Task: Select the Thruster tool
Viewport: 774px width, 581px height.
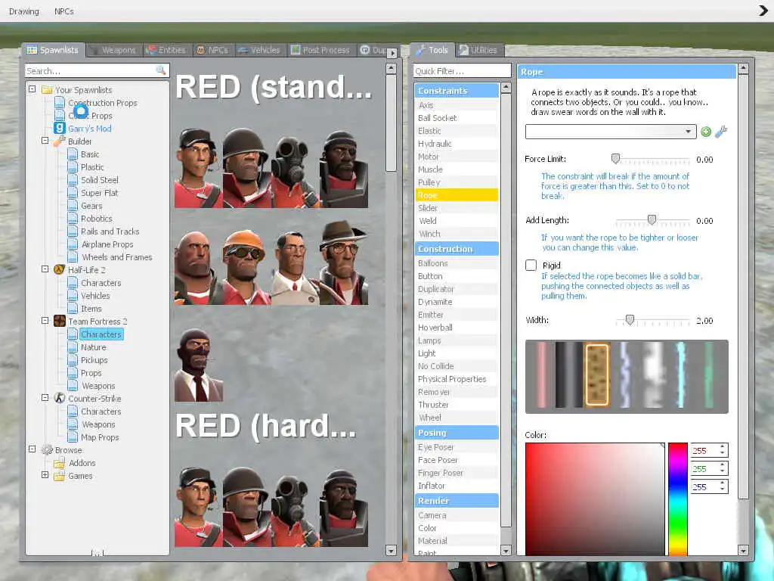Action: [x=457, y=405]
